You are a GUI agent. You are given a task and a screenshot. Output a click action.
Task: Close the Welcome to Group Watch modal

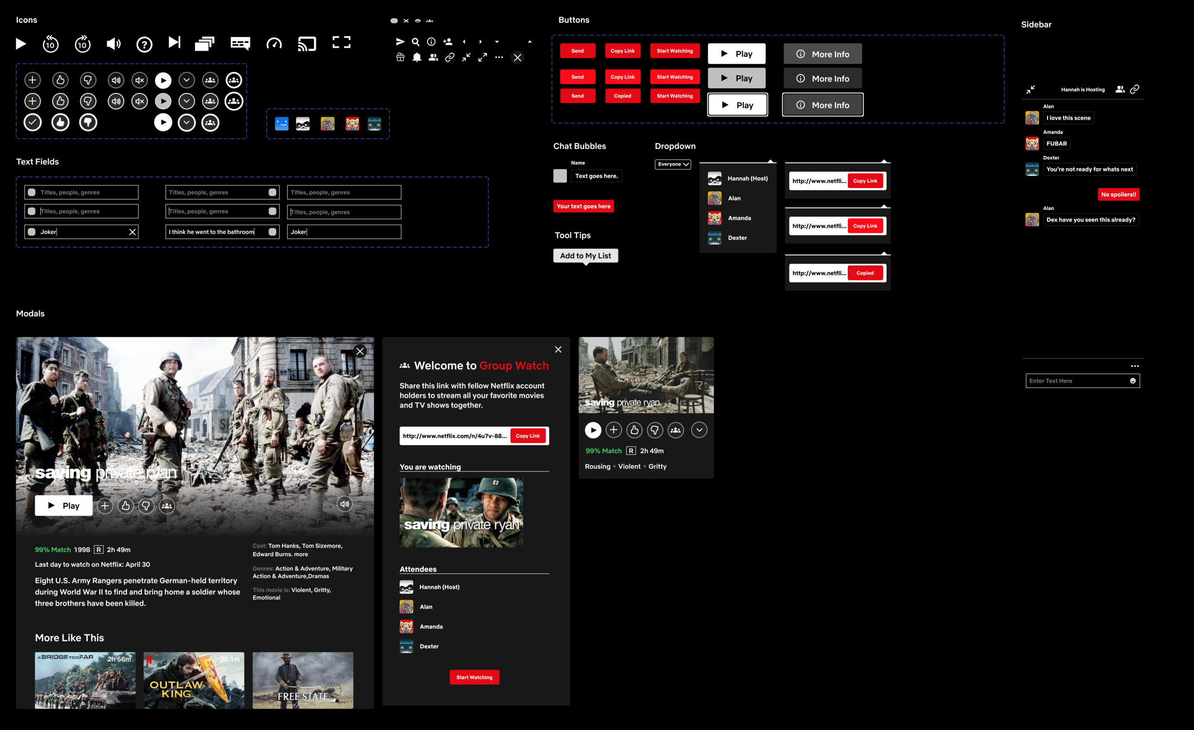click(558, 350)
